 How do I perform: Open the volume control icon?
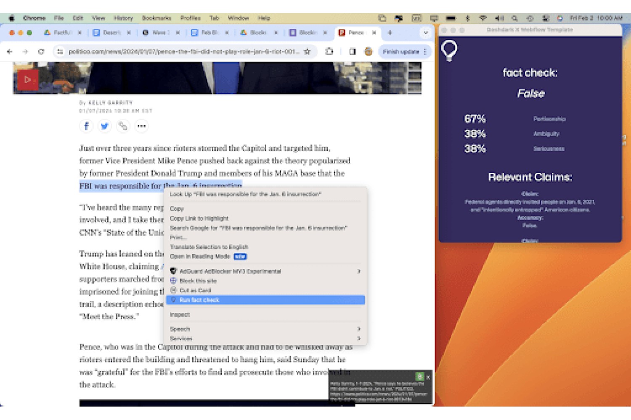tap(499, 18)
